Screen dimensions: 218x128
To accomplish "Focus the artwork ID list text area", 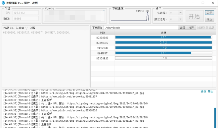I will (45, 59).
